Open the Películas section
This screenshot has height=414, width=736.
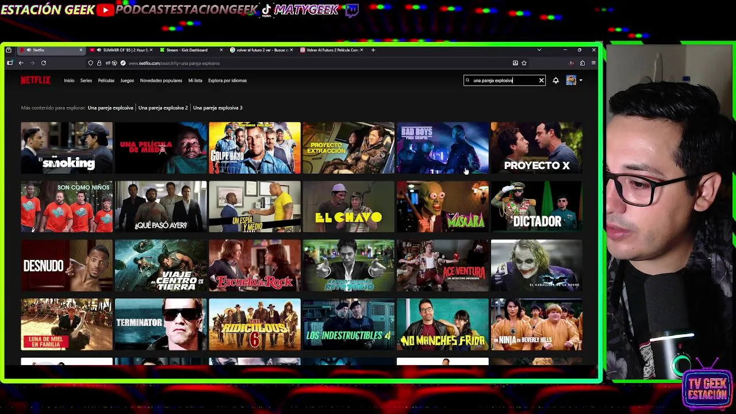click(106, 80)
